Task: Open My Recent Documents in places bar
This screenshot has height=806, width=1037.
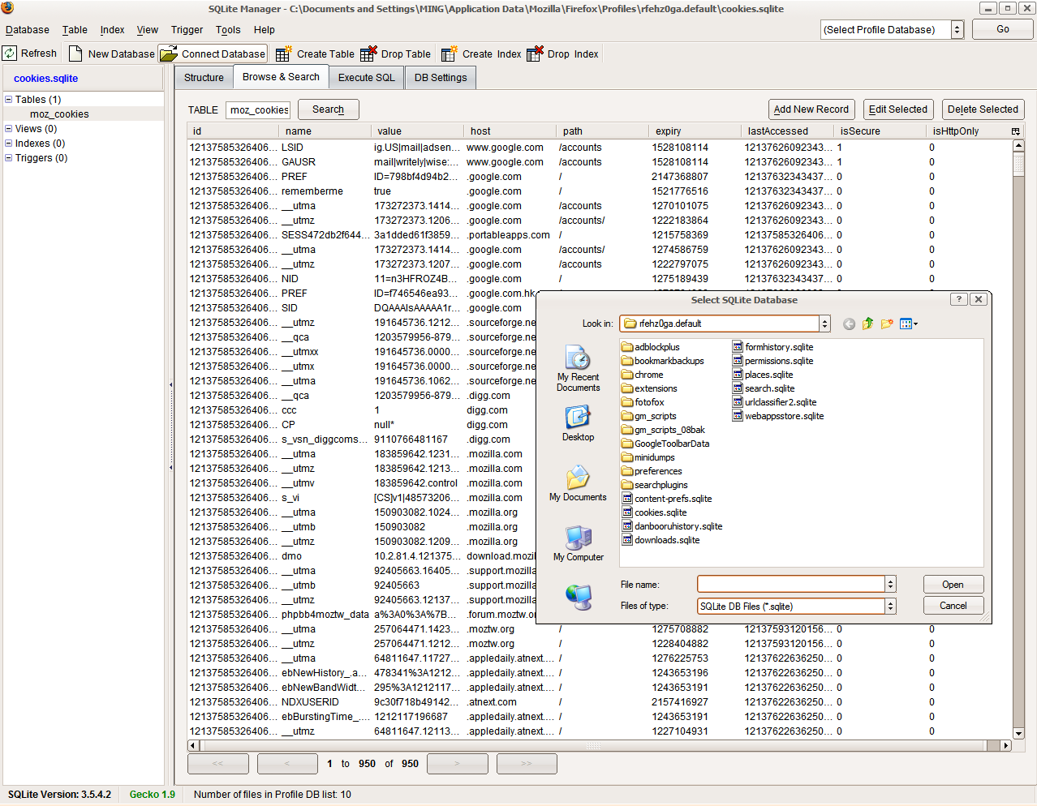Action: (x=578, y=368)
